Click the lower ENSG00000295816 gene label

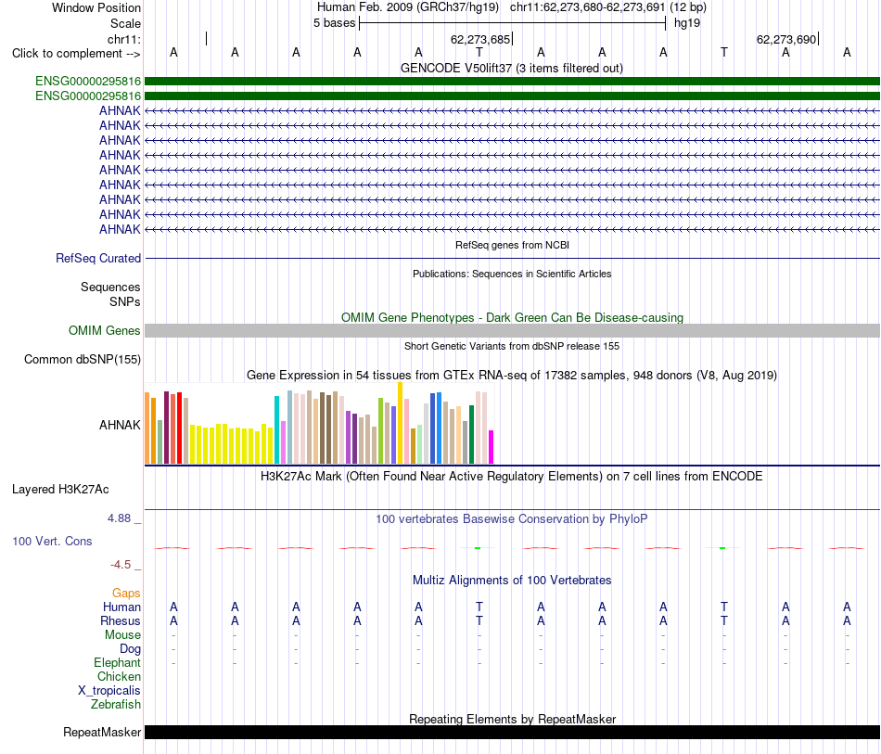[88, 96]
